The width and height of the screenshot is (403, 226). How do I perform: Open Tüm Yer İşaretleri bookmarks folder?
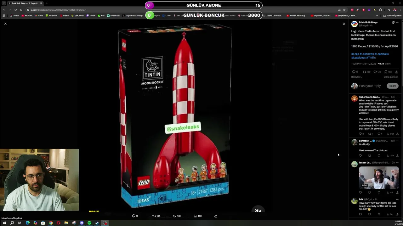pyautogui.click(x=392, y=16)
